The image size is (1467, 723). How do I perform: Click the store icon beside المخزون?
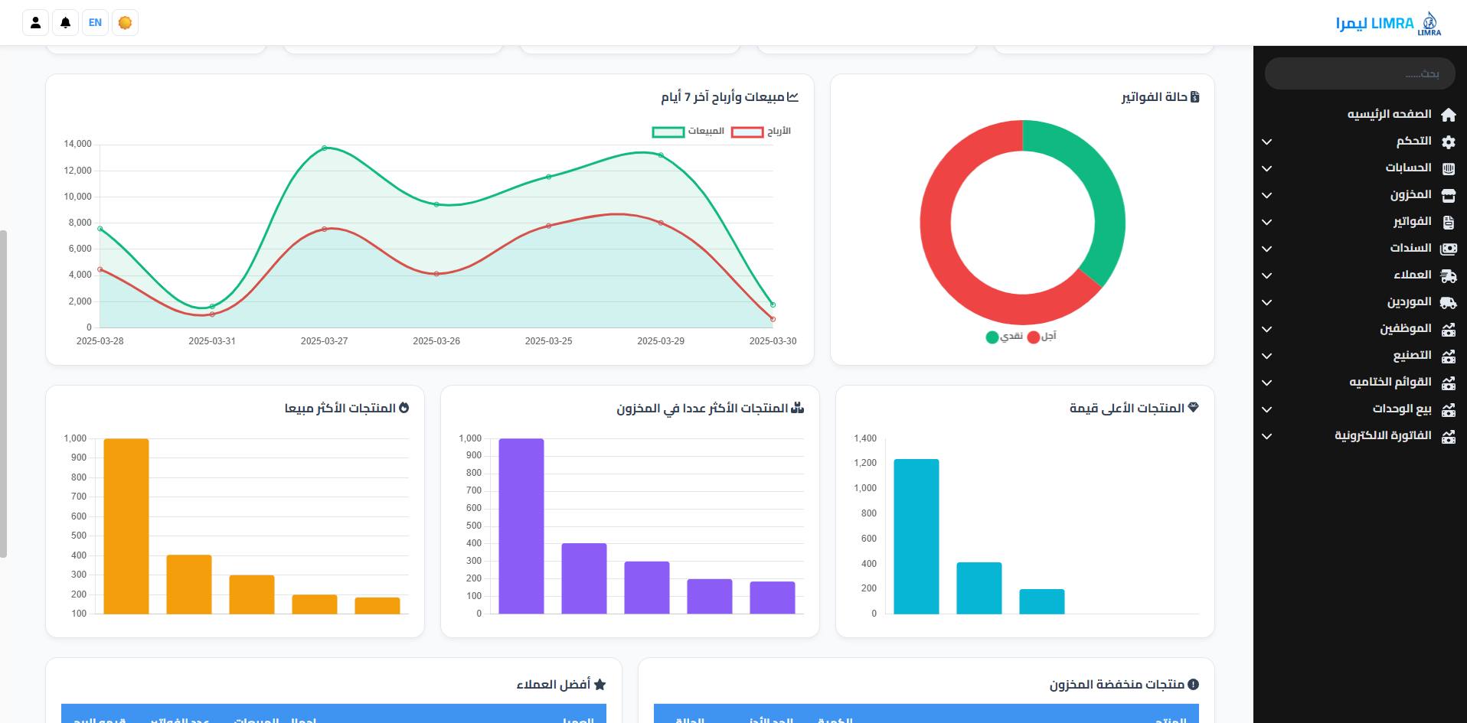point(1448,195)
